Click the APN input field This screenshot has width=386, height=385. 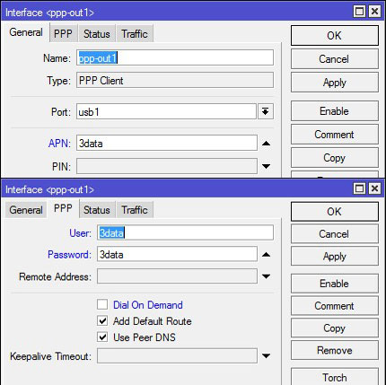(x=167, y=144)
